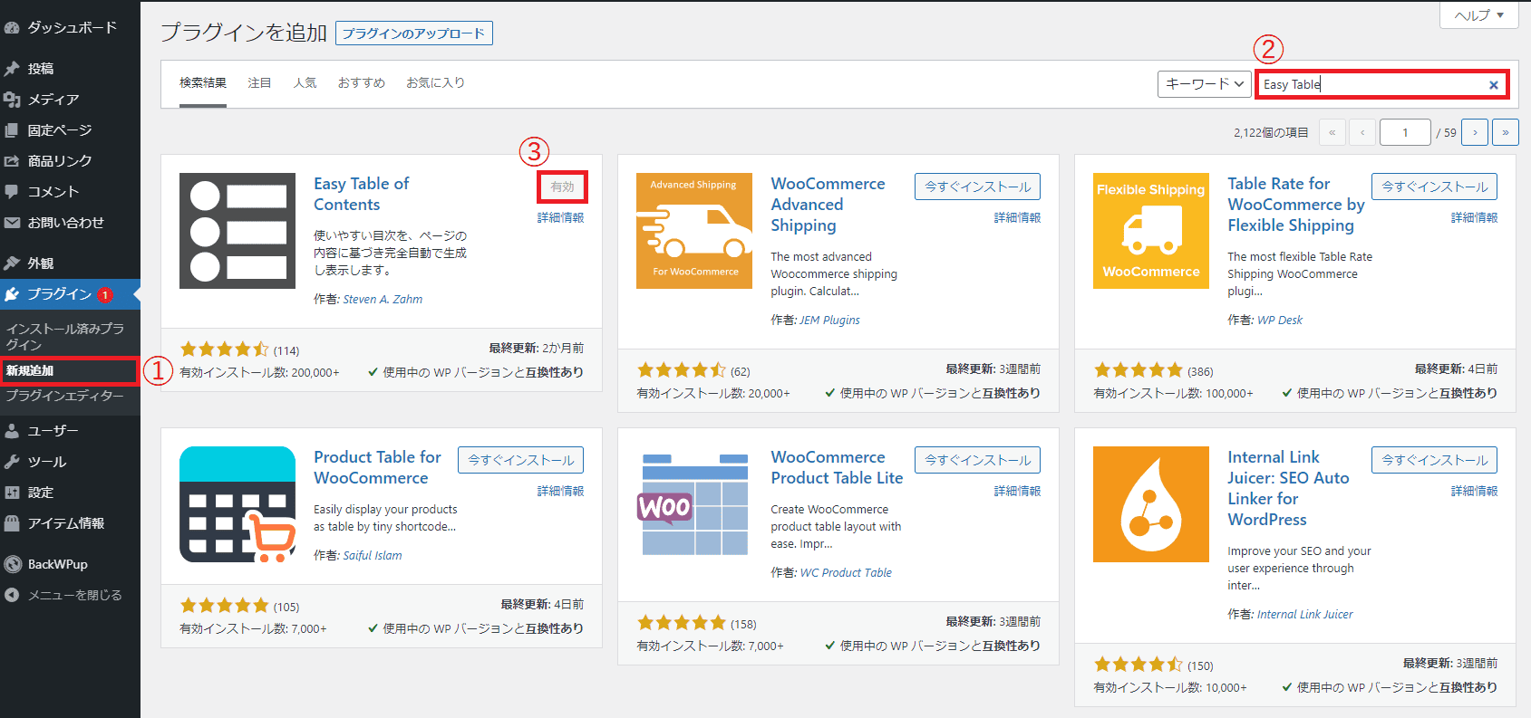Clear the search field with X icon
This screenshot has height=718, width=1531.
[x=1494, y=85]
